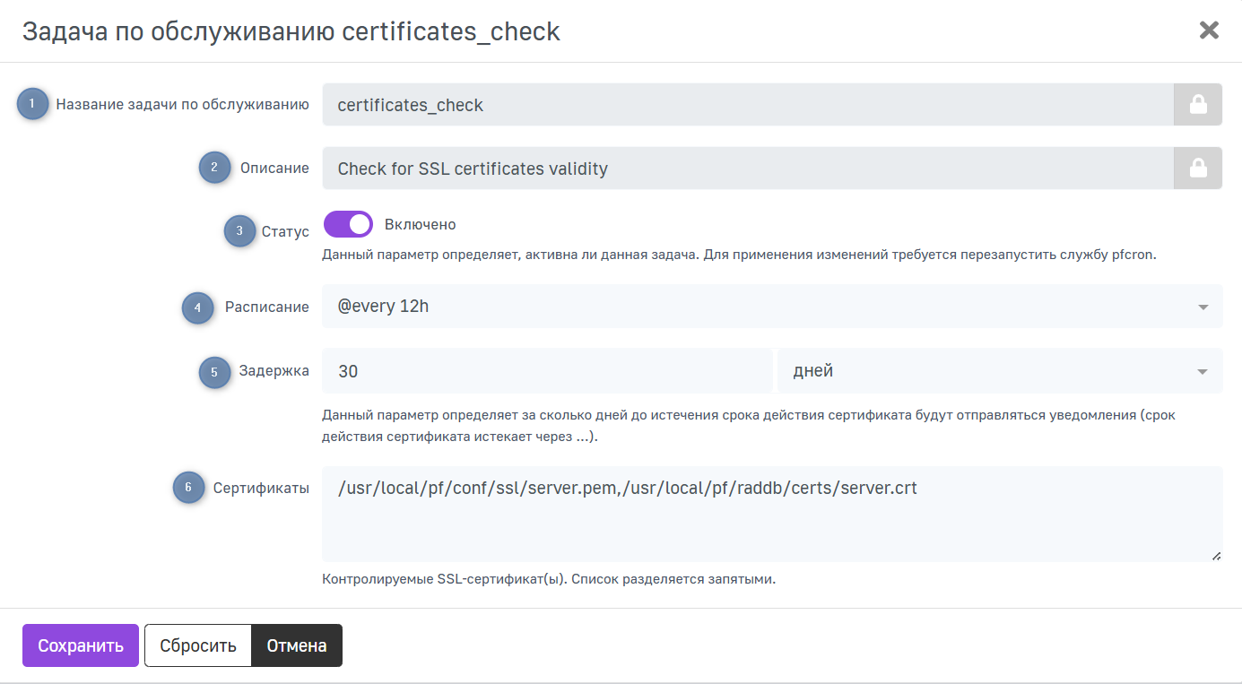1242x684 pixels.
Task: Click the Отмена cancel button
Action: 297,645
